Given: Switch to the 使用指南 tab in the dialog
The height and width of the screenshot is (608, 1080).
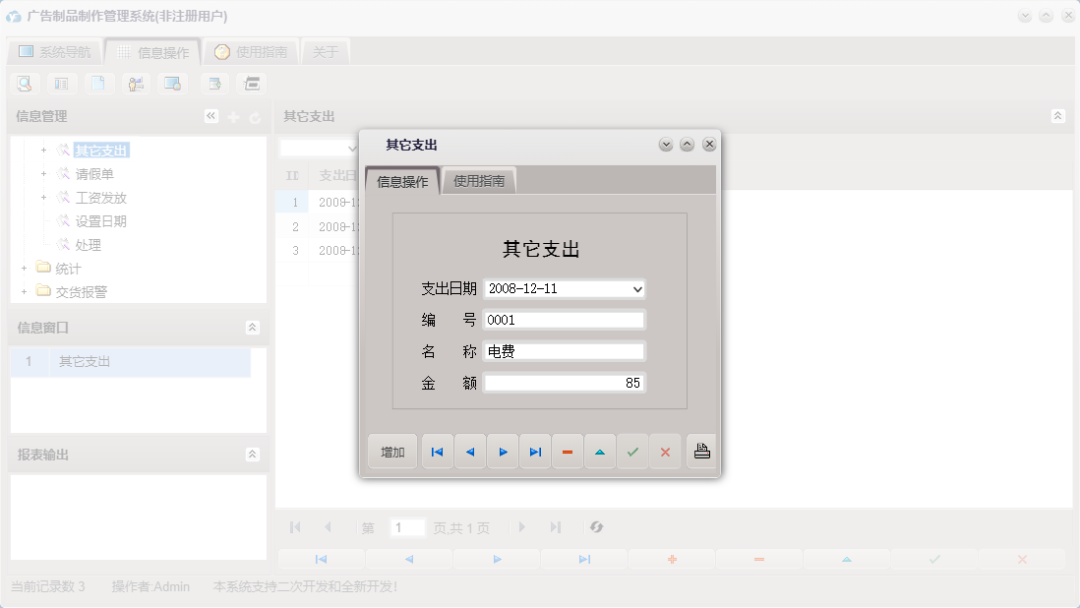Looking at the screenshot, I should [479, 181].
